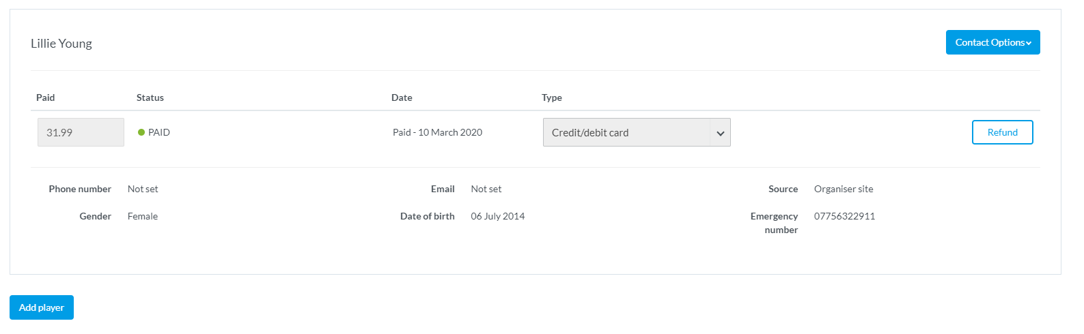1084x334 pixels.
Task: Click the payment type dropdown arrow
Action: point(720,133)
